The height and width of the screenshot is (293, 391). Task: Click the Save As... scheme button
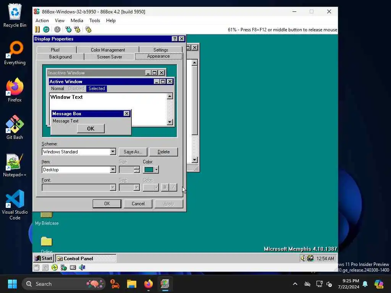[133, 152]
